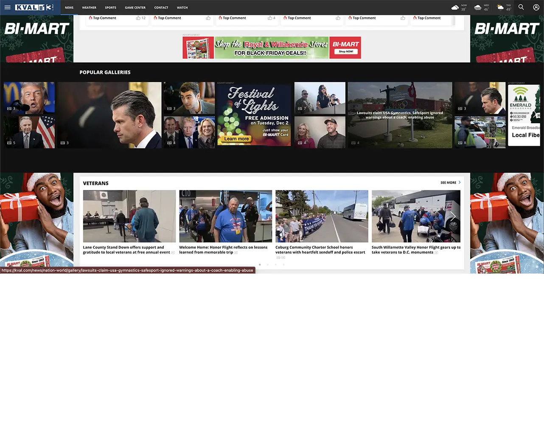The image size is (544, 425).
Task: Click Learn more on Festival of Lights ad
Action: [236, 139]
